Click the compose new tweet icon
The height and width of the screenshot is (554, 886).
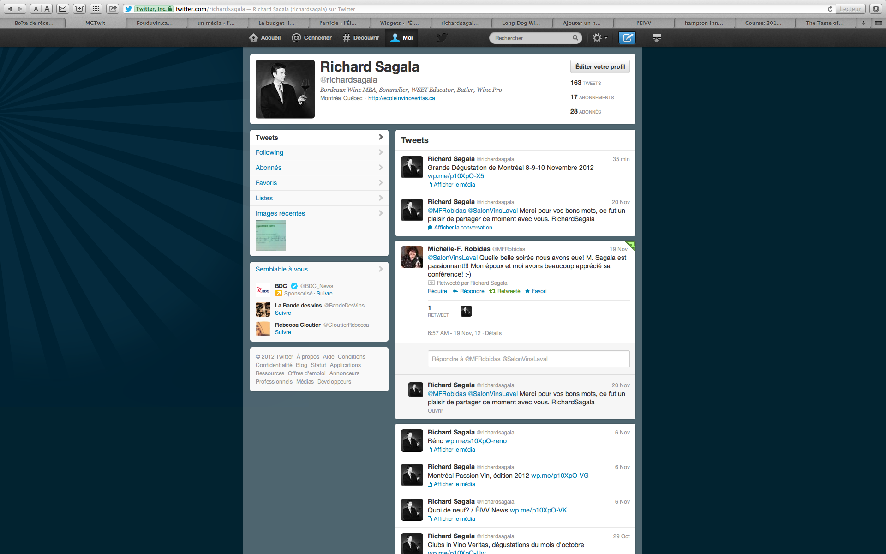click(627, 38)
